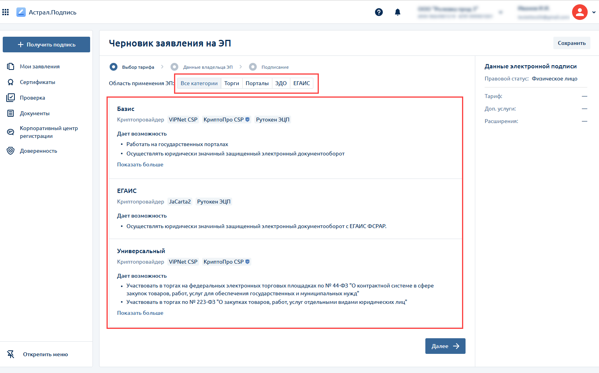This screenshot has height=373, width=599.
Task: Select the ЕГАИС category filter tab
Action: click(x=302, y=83)
